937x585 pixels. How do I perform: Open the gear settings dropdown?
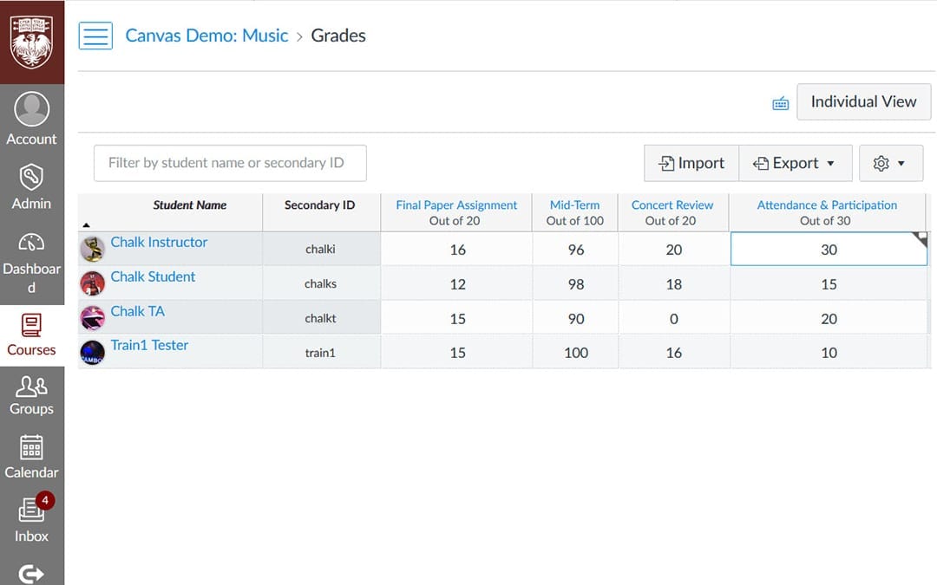tap(891, 163)
